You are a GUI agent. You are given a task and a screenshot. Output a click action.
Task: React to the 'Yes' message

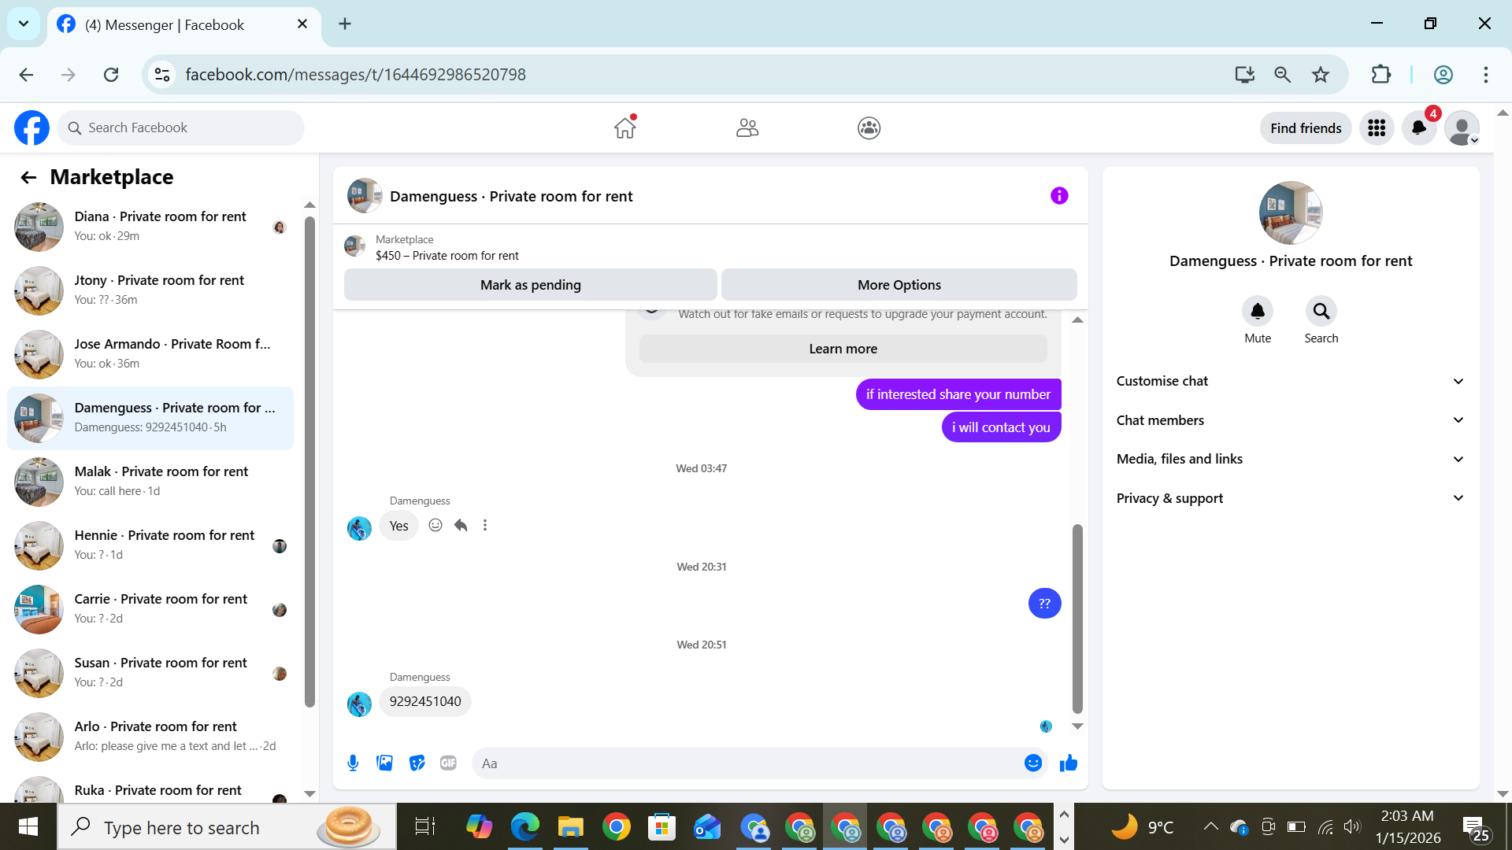point(435,525)
